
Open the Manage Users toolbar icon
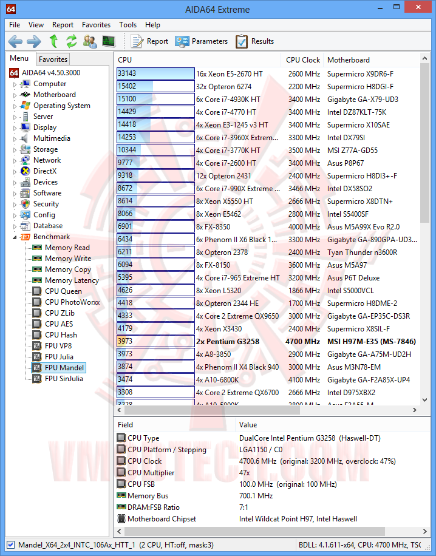coord(90,41)
